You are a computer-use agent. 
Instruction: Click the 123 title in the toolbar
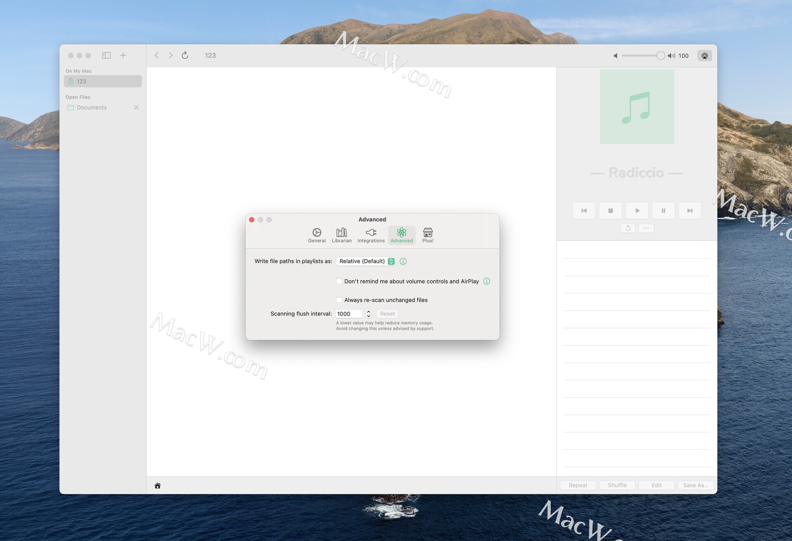210,55
